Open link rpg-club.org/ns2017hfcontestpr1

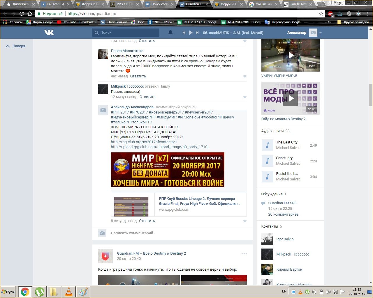point(144,142)
